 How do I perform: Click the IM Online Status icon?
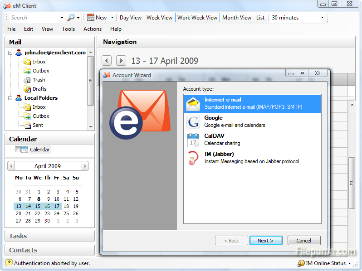click(x=301, y=263)
